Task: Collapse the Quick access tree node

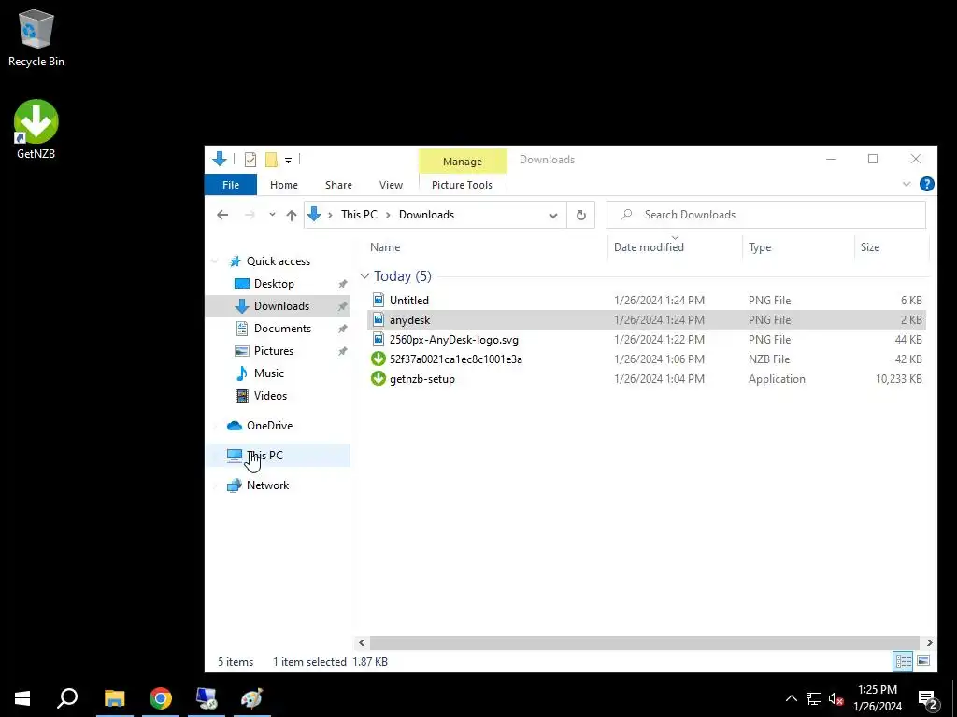Action: pos(215,261)
